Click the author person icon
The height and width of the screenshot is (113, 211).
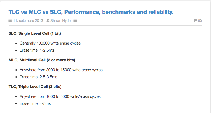click(48, 20)
